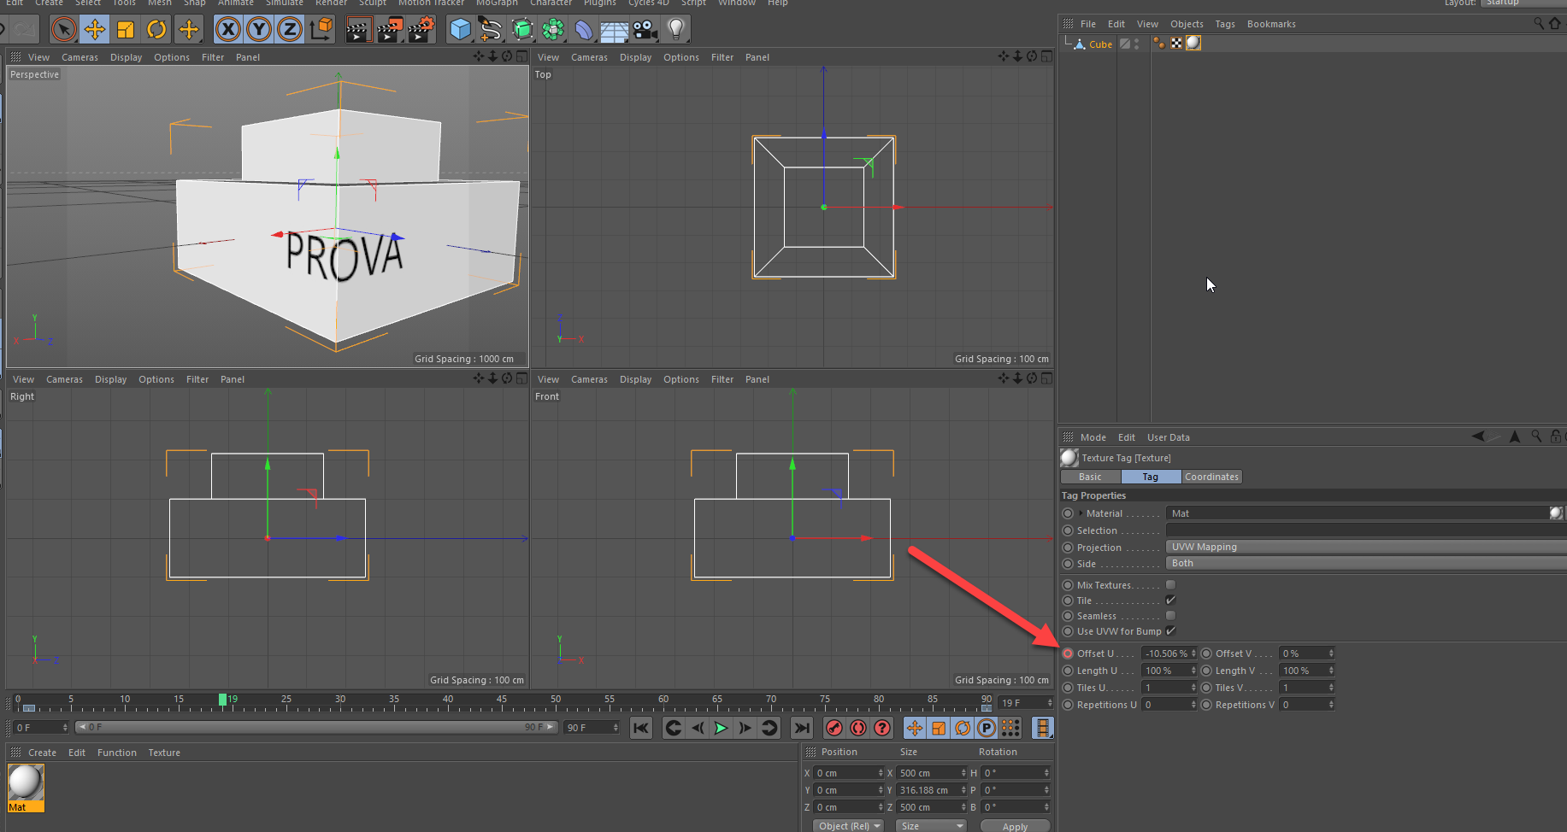The image size is (1567, 832).
Task: Open Bookmarks menu in Object Manager
Action: 1271,24
